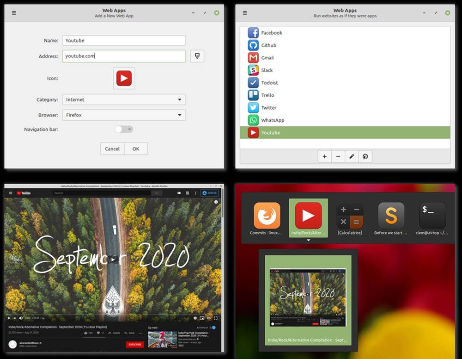Image resolution: width=462 pixels, height=359 pixels.
Task: Select the Facebook icon in the list
Action: [x=253, y=33]
